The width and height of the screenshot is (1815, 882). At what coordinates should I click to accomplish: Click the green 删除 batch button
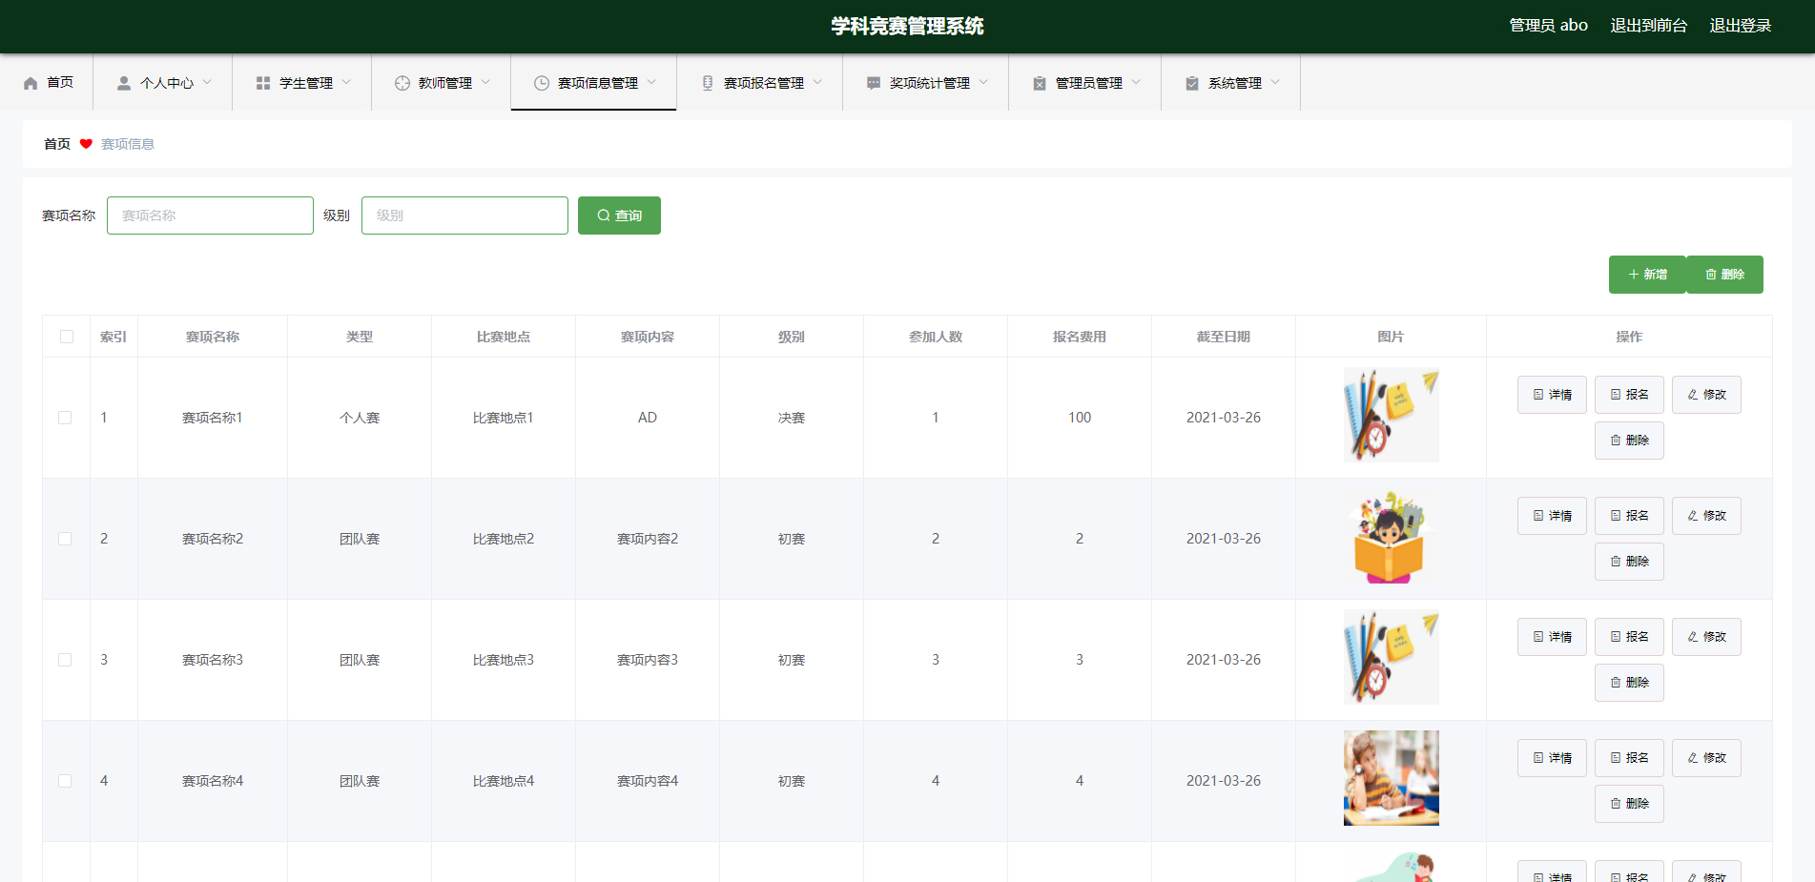(x=1724, y=275)
